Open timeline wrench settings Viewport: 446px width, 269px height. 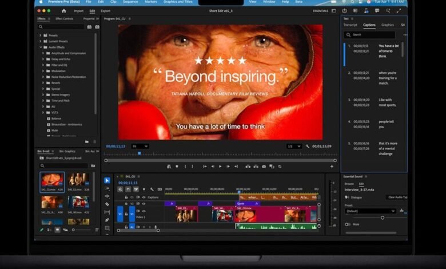(x=152, y=189)
